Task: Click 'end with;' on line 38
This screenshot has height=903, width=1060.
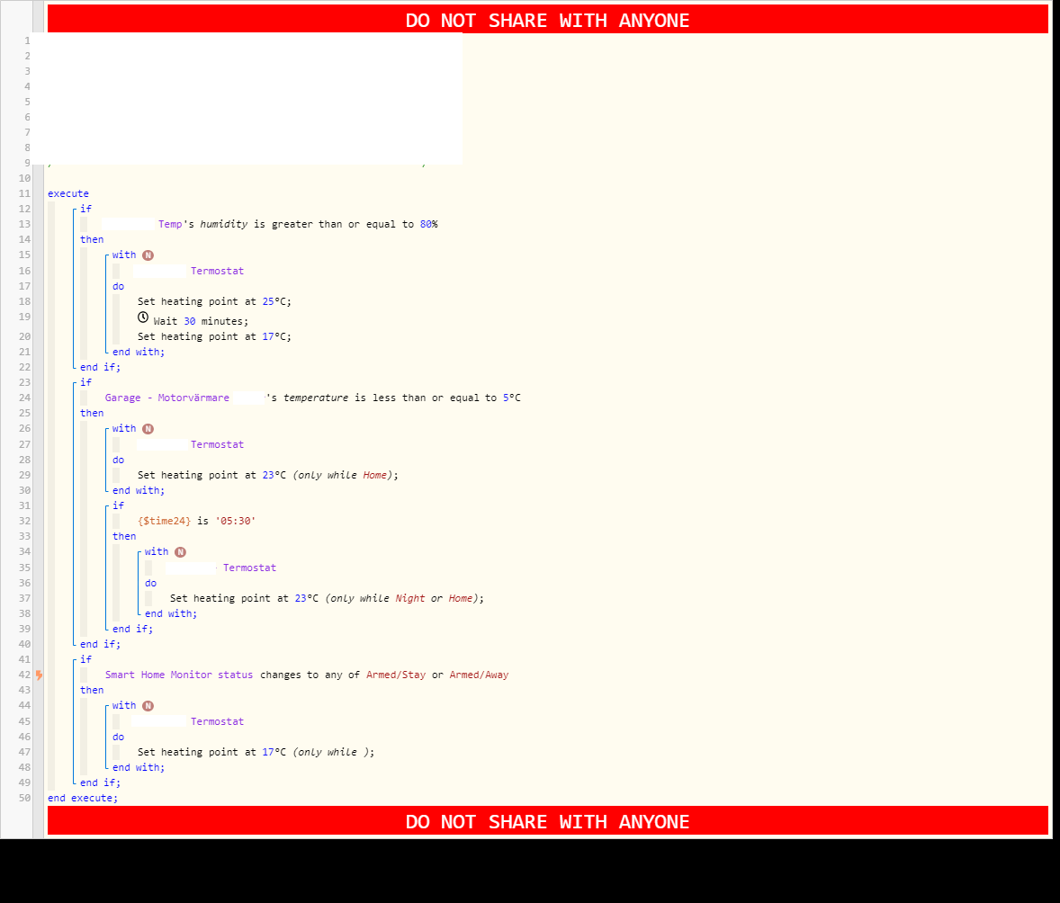Action: click(171, 613)
